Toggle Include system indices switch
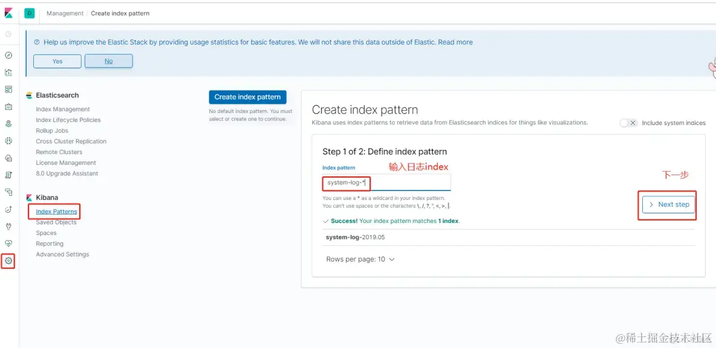The image size is (716, 348). pos(628,123)
